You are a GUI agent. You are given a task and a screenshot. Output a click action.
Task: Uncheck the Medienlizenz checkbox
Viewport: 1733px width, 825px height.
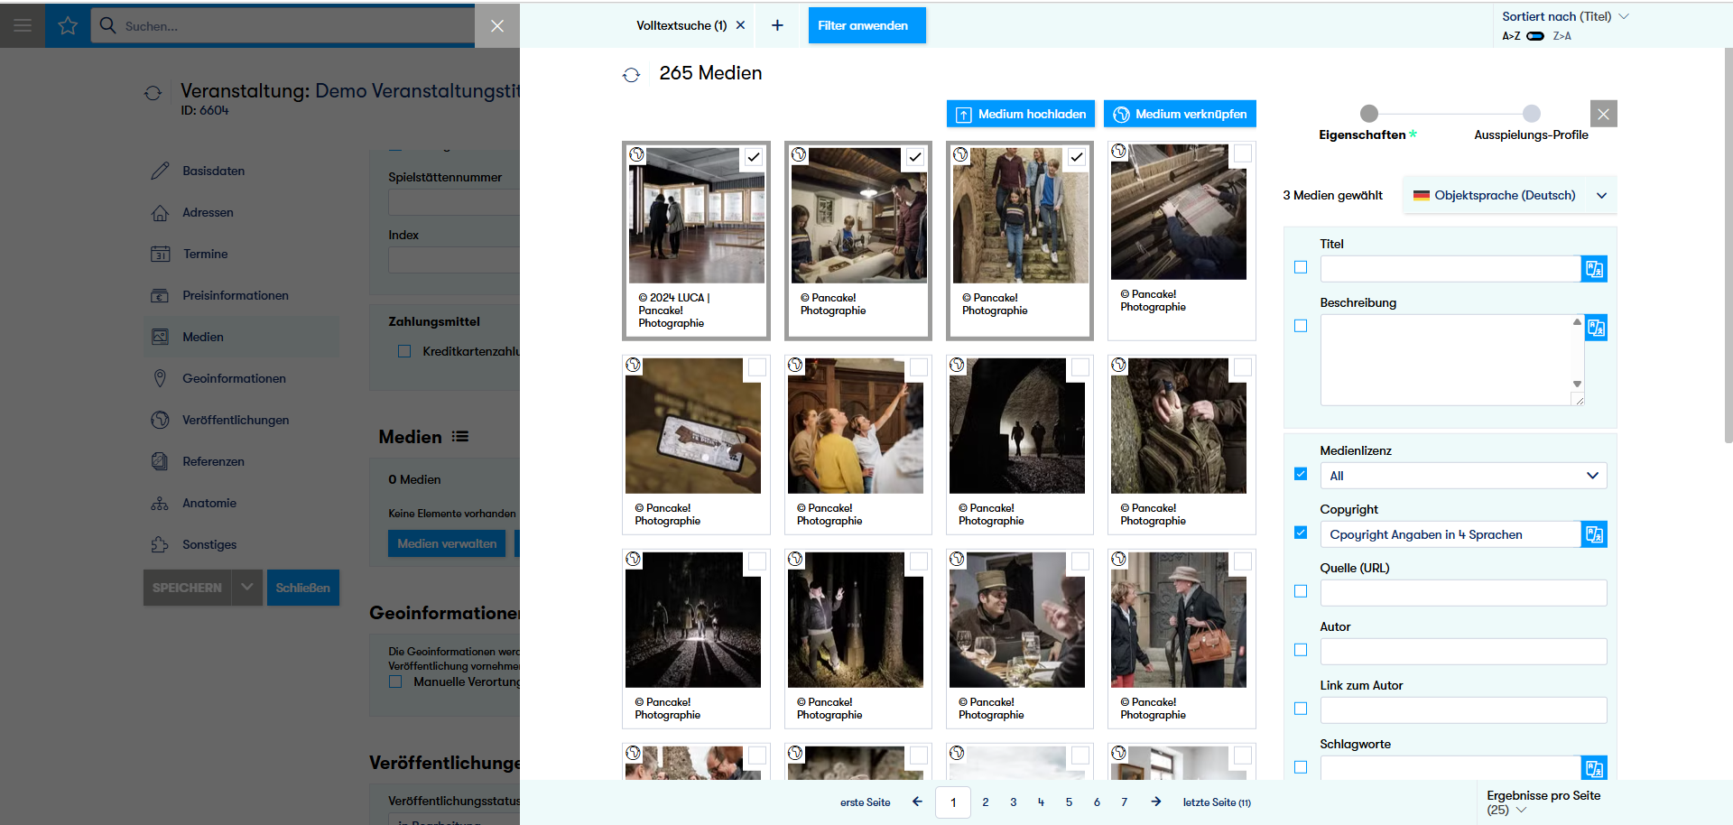click(1301, 474)
